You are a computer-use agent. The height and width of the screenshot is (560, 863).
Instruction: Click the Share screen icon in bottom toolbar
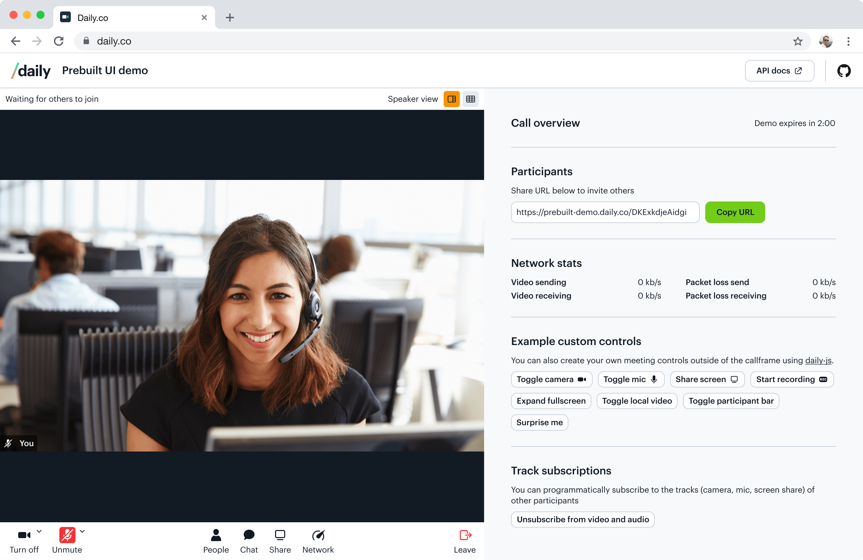[280, 540]
